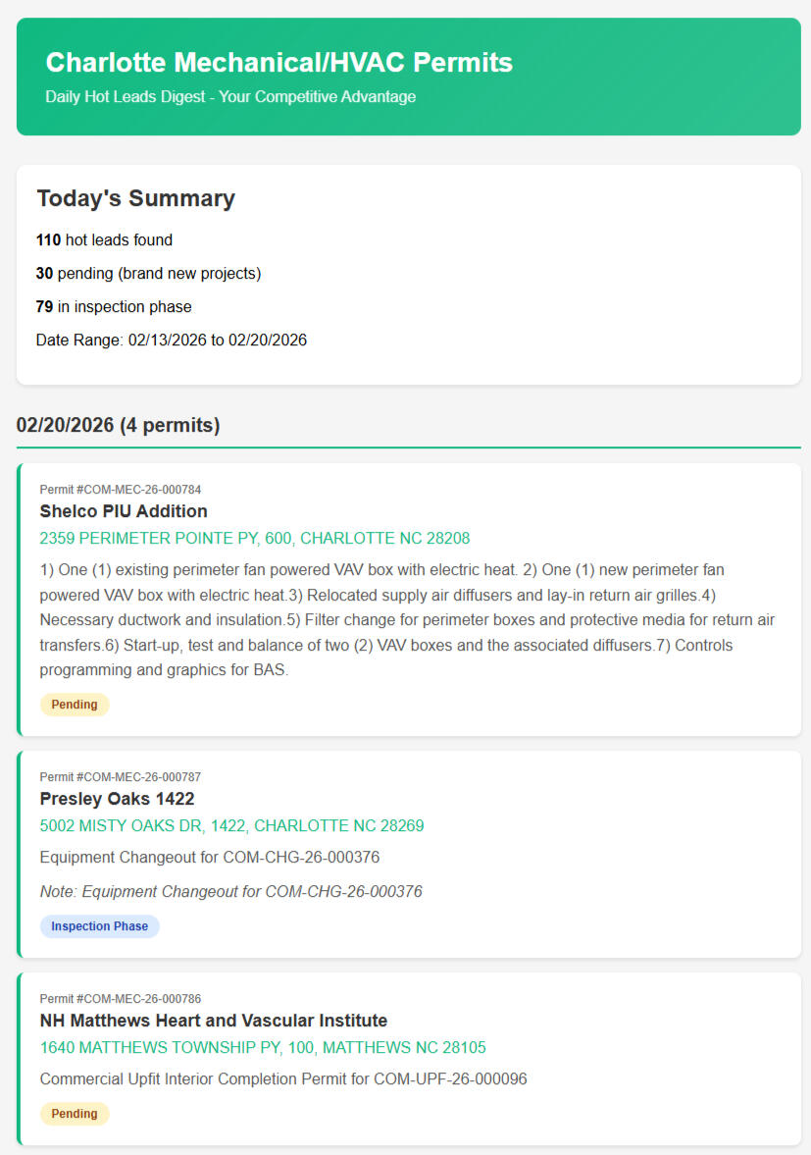Click the 02/20/2026 (4 permits) section header
Image resolution: width=811 pixels, height=1155 pixels.
[x=118, y=426]
